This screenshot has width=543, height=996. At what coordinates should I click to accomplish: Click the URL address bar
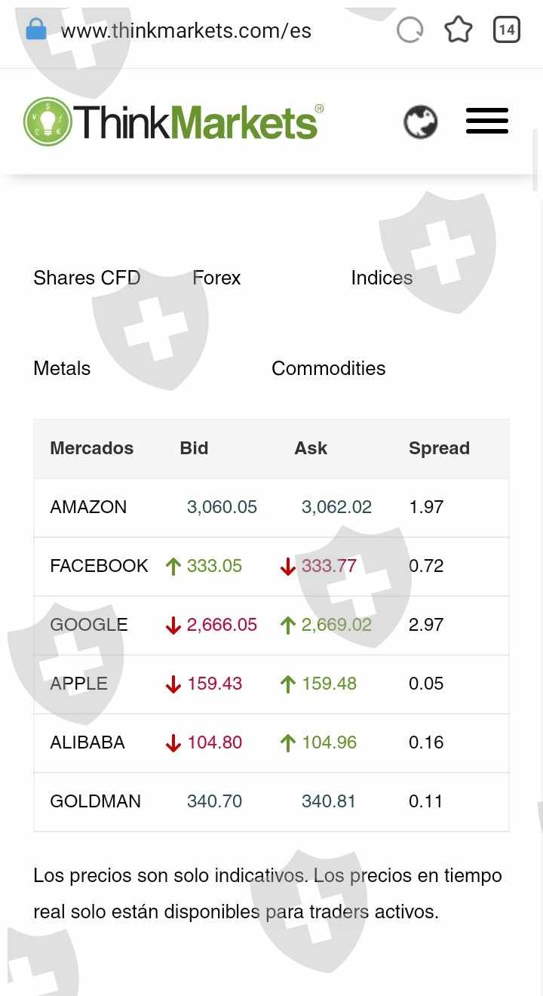pos(186,31)
